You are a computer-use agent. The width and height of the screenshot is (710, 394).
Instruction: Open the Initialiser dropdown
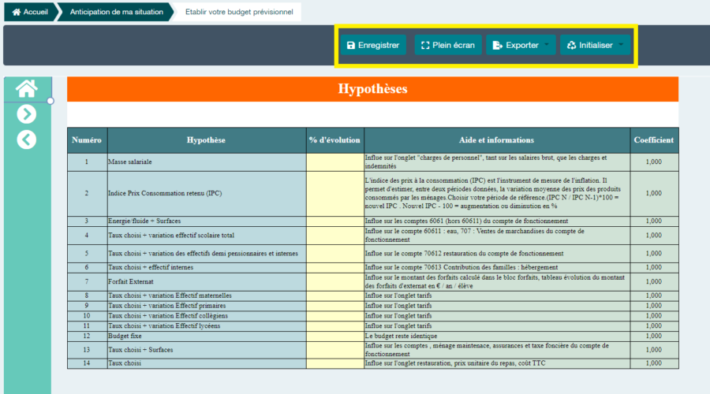point(595,45)
